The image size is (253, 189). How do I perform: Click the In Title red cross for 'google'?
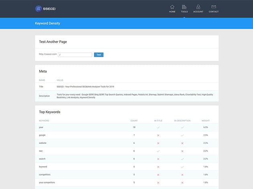(x=158, y=135)
